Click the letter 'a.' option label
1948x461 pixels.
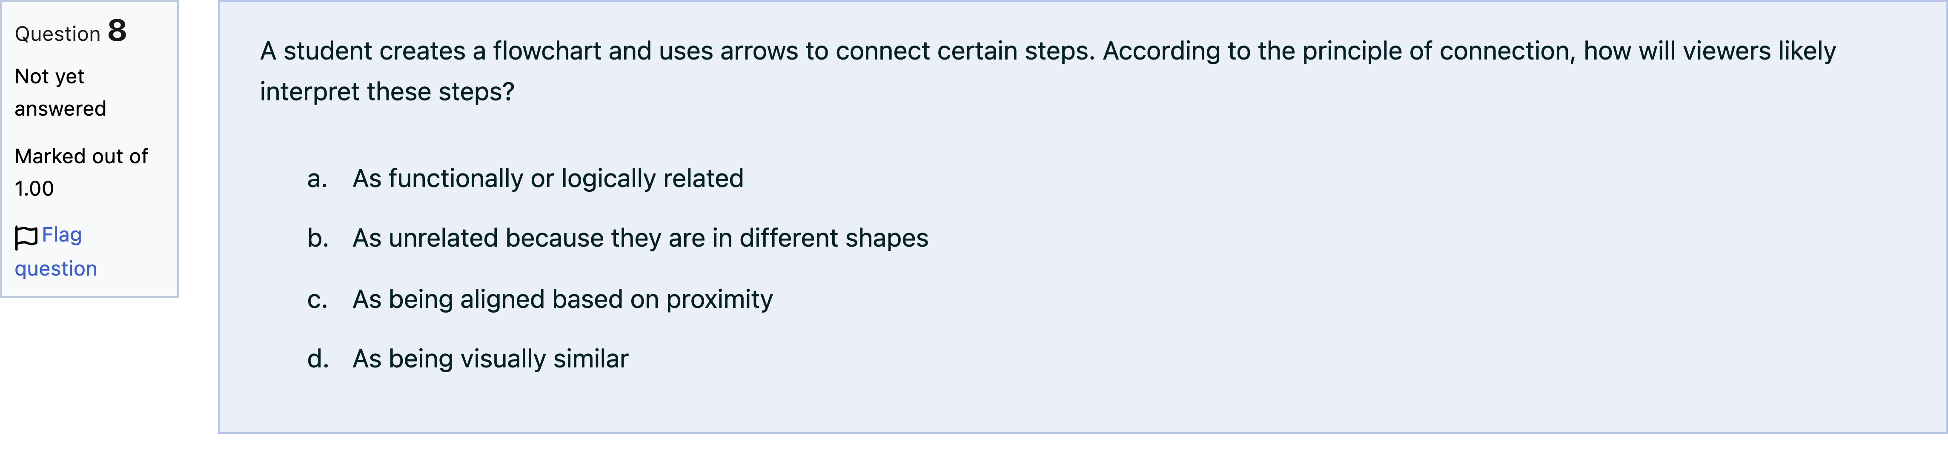(x=318, y=179)
